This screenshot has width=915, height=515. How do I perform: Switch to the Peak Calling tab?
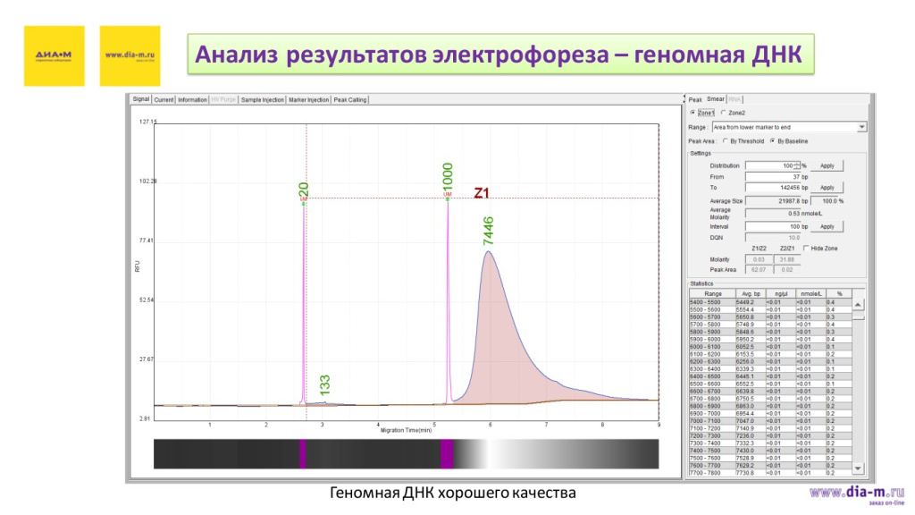(x=350, y=100)
